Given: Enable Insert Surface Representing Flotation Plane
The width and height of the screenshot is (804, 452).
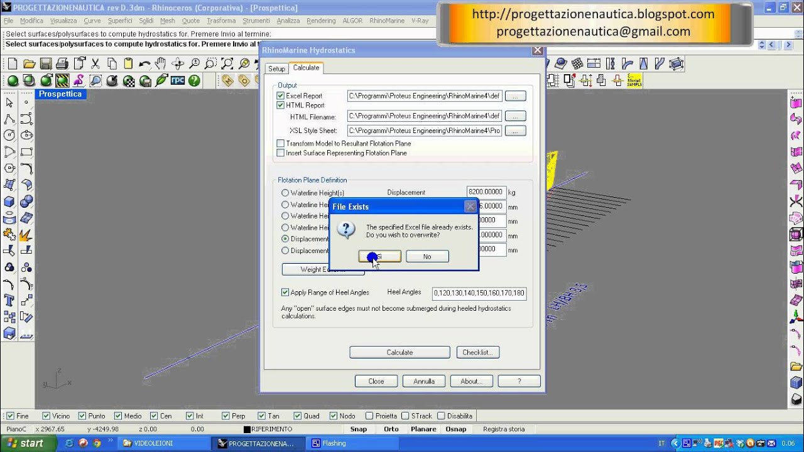Looking at the screenshot, I should click(280, 153).
